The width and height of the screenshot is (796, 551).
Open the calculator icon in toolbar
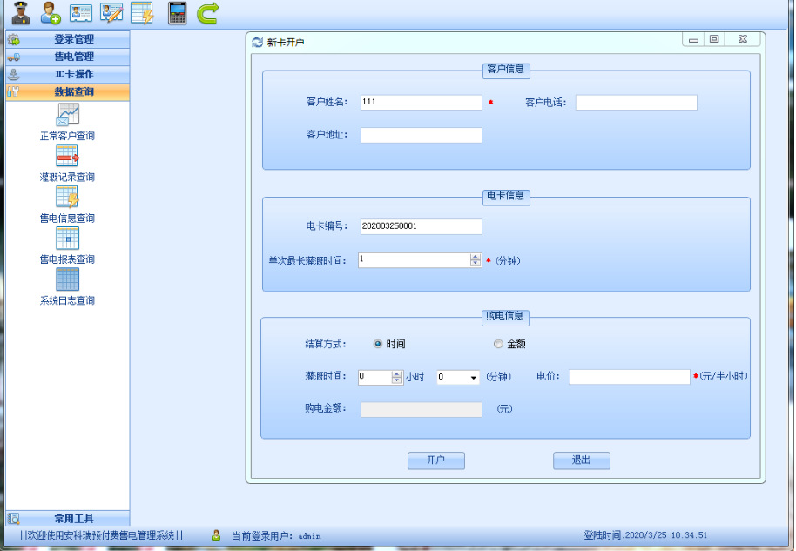pyautogui.click(x=177, y=13)
